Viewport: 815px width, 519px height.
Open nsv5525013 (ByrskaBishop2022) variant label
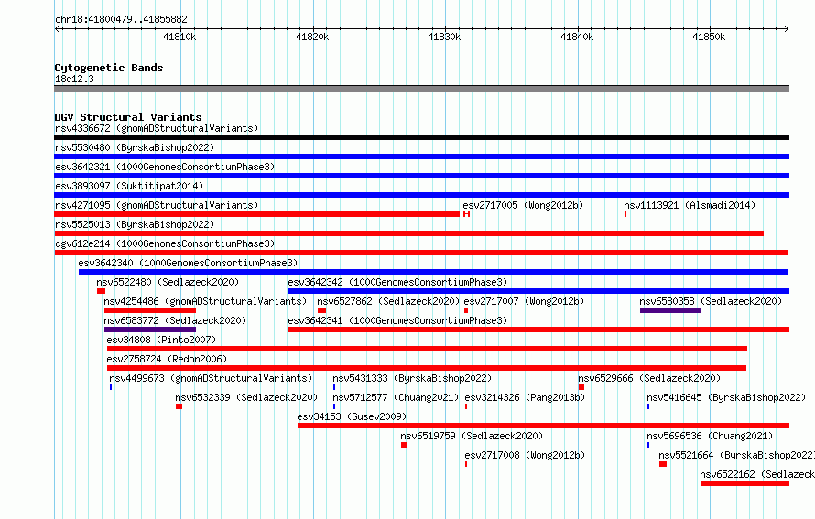[x=135, y=224]
